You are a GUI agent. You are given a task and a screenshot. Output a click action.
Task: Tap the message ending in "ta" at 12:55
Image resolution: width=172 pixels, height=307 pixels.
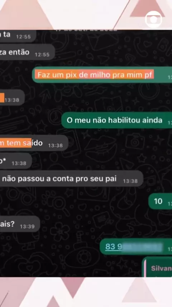tap(18, 36)
